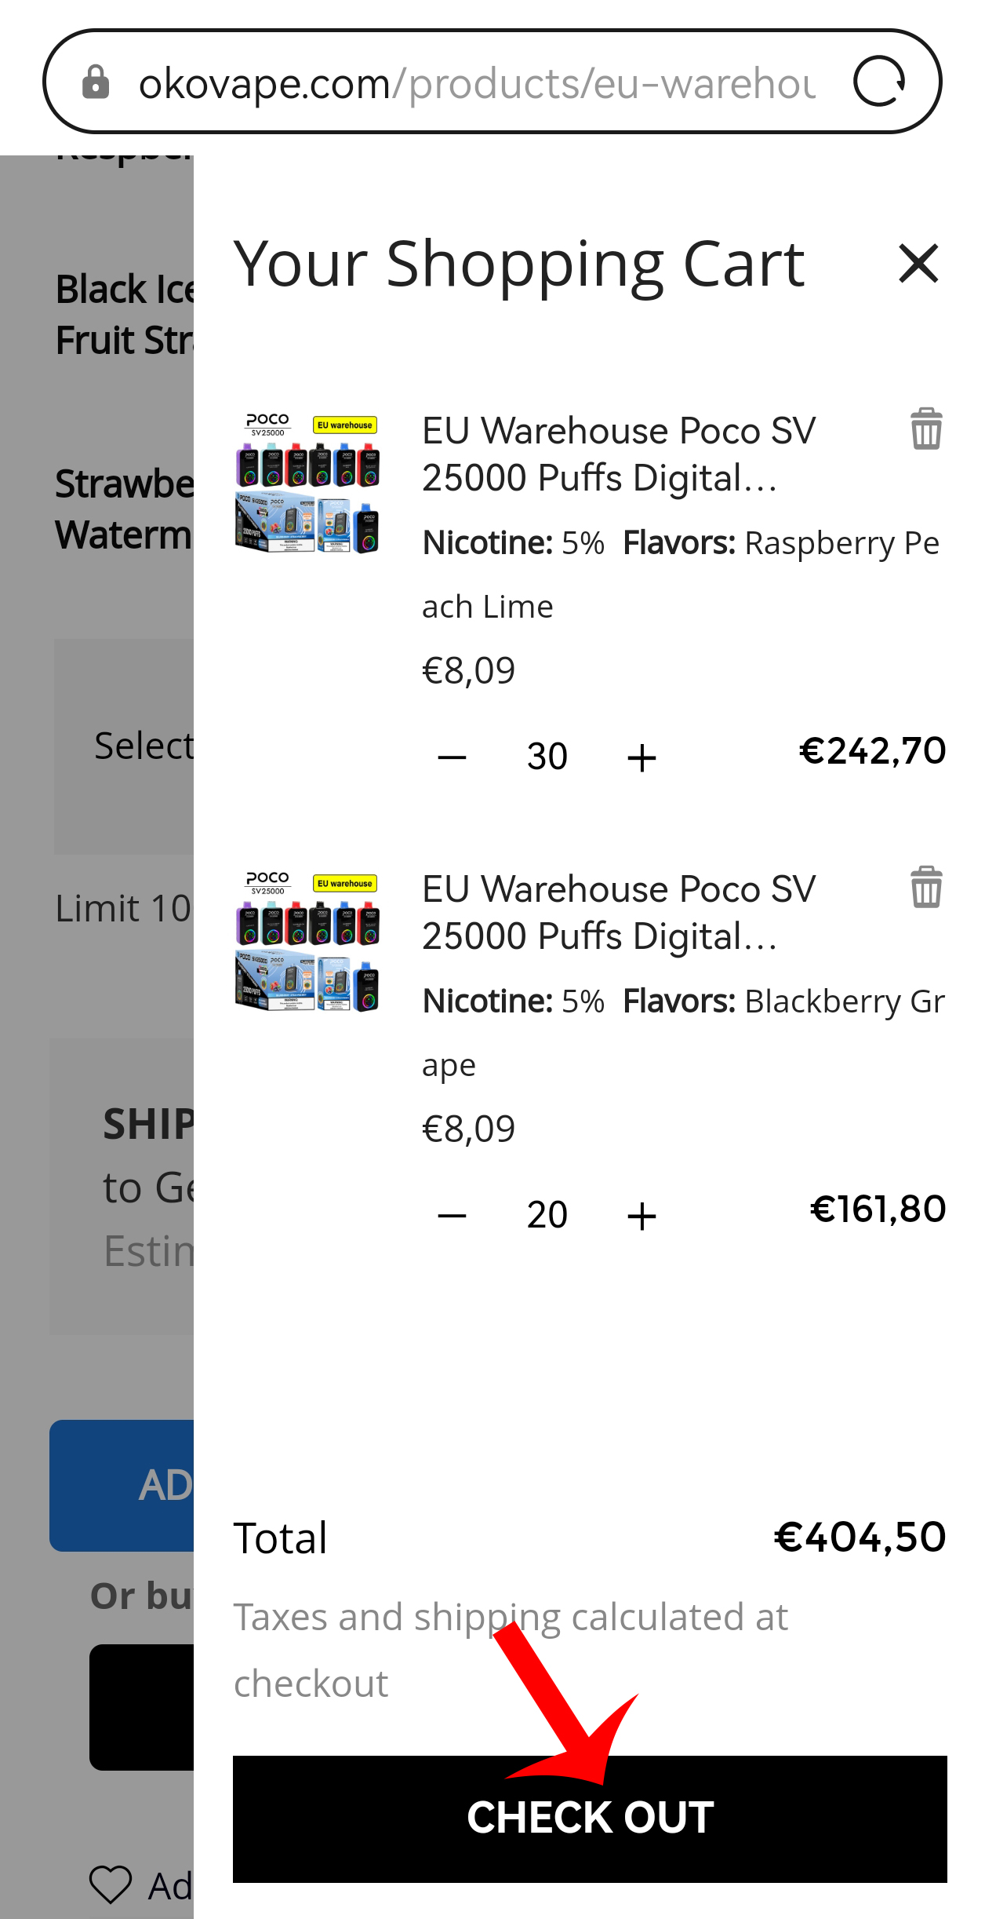Click the quantity field showing 20
Viewport: 985px width, 1919px height.
click(547, 1216)
